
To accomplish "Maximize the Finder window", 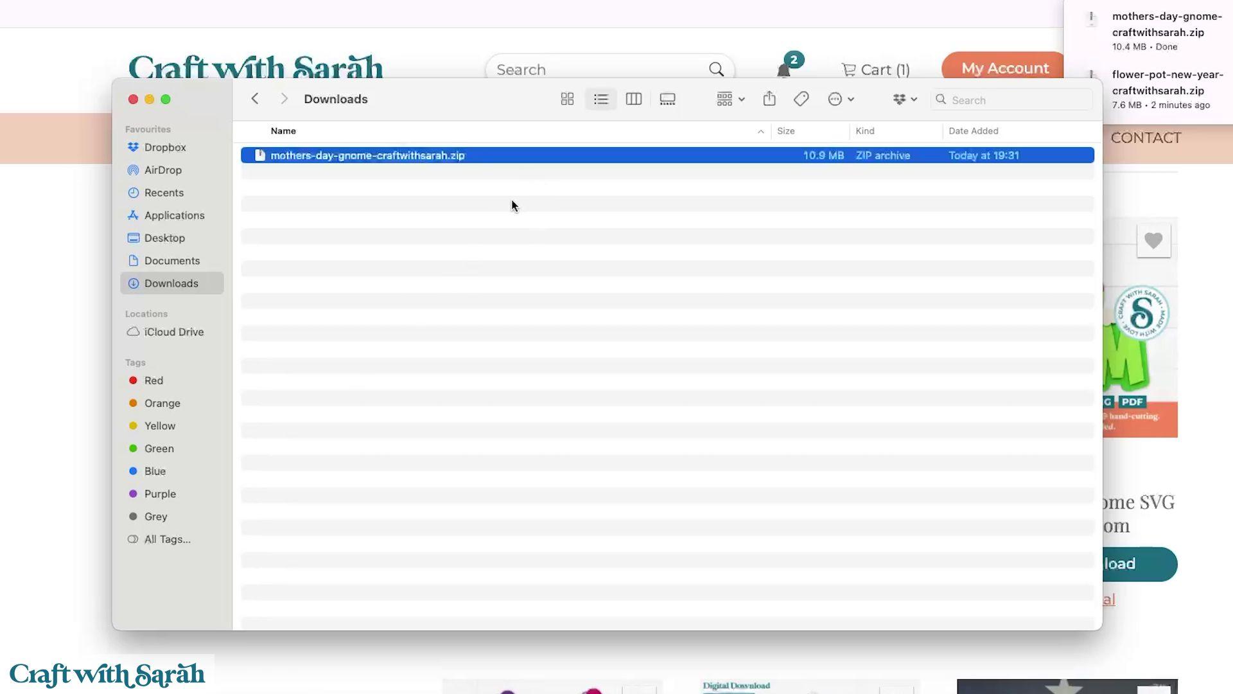I will (166, 99).
